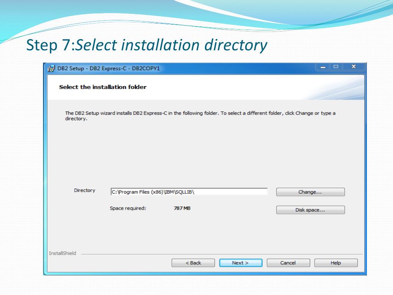Click the 'Step 7:Select installation directory' slide heading
Viewport: 393px width, 295px height.
pyautogui.click(x=147, y=45)
